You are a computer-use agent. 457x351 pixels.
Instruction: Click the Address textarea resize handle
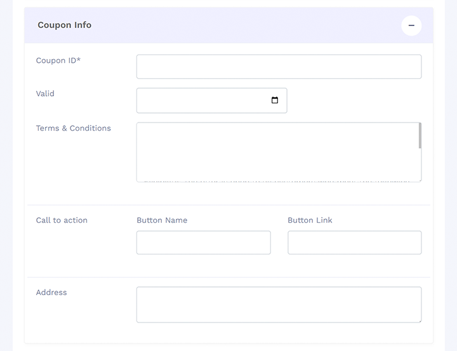419,320
